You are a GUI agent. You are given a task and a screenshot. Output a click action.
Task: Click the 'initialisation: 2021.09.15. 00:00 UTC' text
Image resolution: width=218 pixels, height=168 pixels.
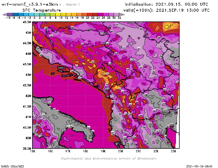[x=166, y=4]
